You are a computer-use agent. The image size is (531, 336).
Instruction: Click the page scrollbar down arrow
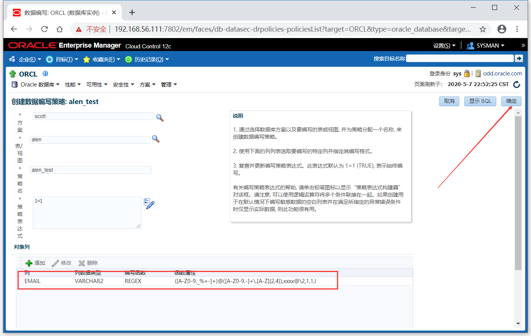click(518, 324)
